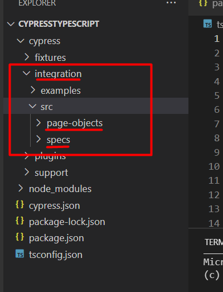The image size is (223, 292).
Task: Collapse the CYPRESSTYPESCRIPT root chevron
Action: tap(11, 24)
